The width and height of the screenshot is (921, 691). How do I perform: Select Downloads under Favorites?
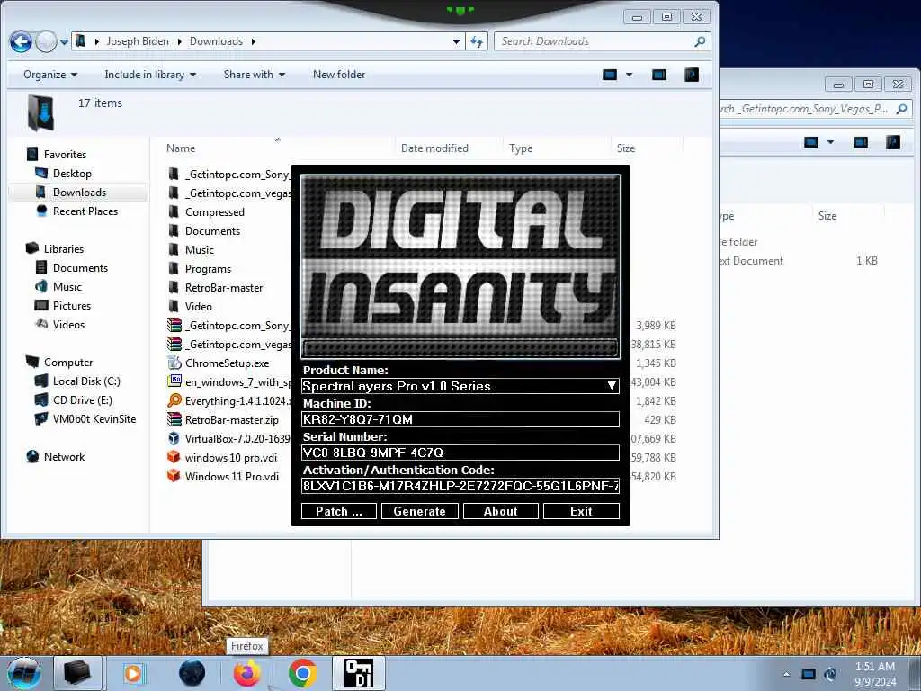coord(79,193)
